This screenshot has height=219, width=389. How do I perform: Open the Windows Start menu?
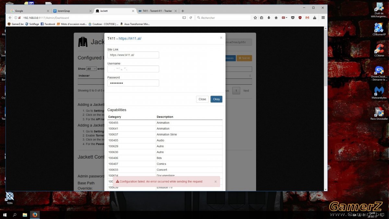(x=5, y=215)
